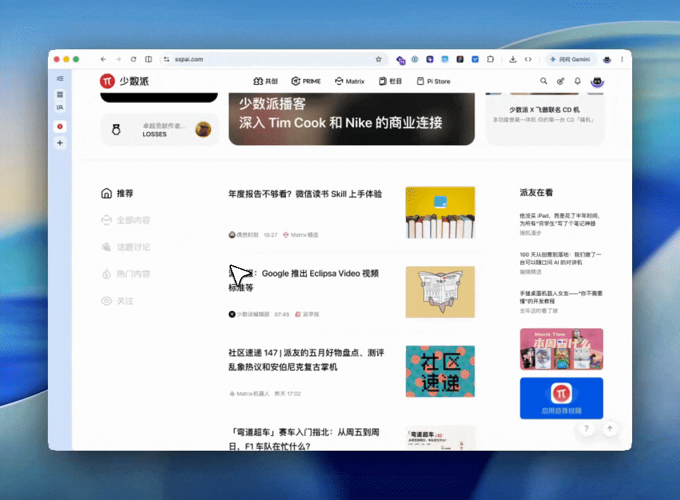Open the 手搓桌面机器人女友 sidebar article
The width and height of the screenshot is (680, 500).
pyautogui.click(x=561, y=297)
